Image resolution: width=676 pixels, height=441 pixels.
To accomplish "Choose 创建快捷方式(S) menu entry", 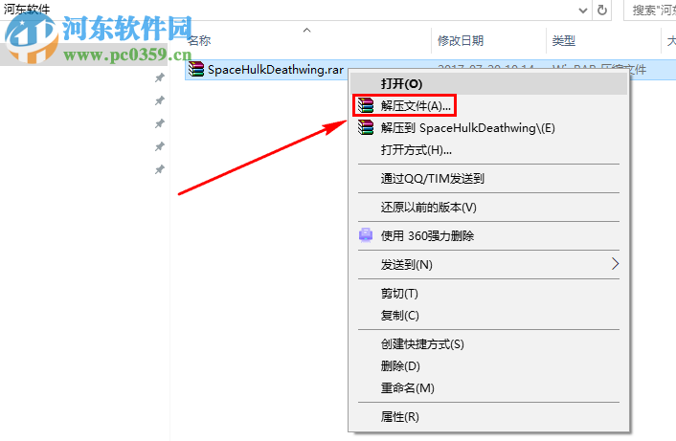I will click(489, 343).
